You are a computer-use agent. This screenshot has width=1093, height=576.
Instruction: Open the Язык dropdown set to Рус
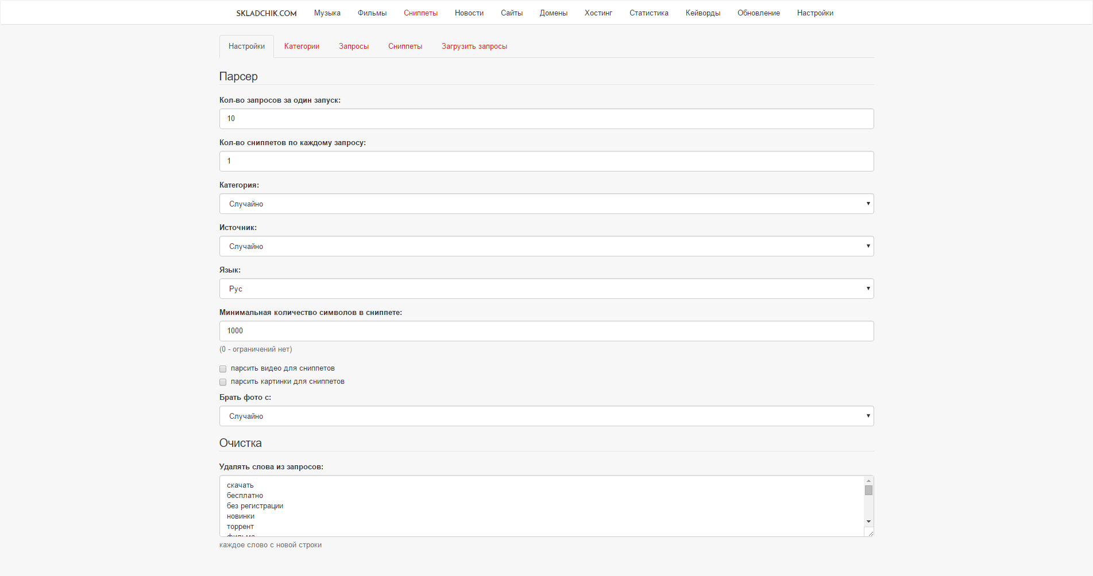click(x=546, y=289)
